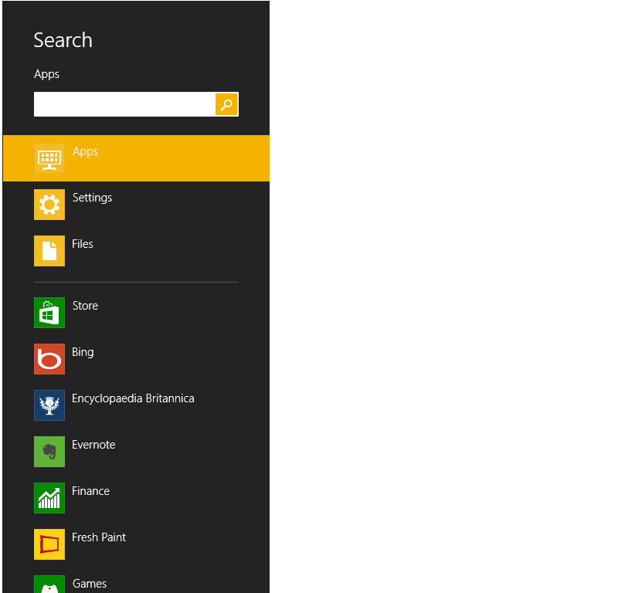Image resolution: width=618 pixels, height=593 pixels.
Task: Select Finance in the app list
Action: click(x=90, y=491)
